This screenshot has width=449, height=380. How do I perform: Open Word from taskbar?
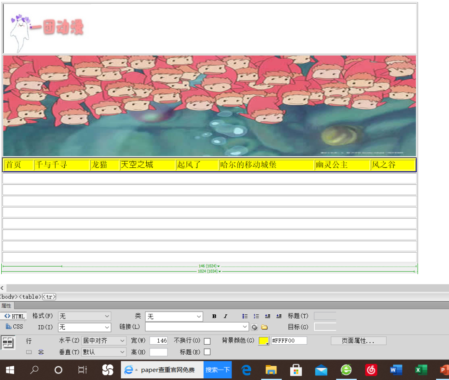point(396,370)
